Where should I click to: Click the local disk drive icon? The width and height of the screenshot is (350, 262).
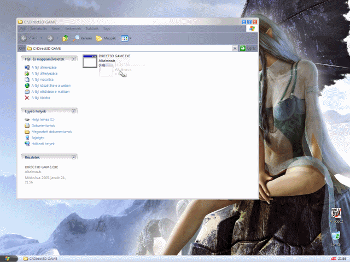27,120
